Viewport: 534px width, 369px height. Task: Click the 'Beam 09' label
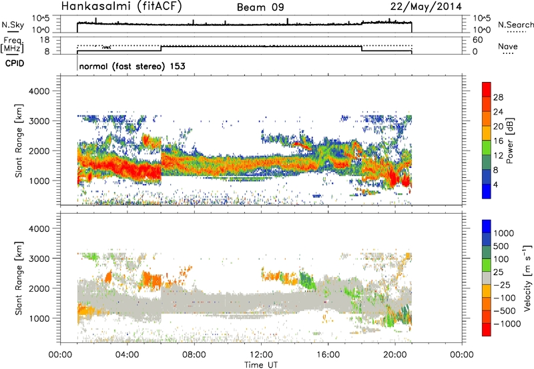pyautogui.click(x=260, y=7)
